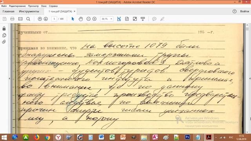Click the vertical scrollbar up arrow
This screenshot has height=141, width=251.
[247, 25]
